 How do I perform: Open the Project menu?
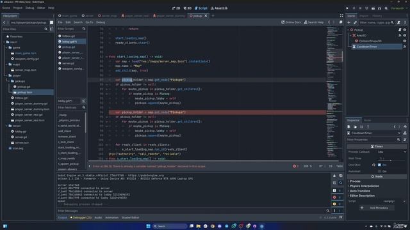pyautogui.click(x=18, y=8)
